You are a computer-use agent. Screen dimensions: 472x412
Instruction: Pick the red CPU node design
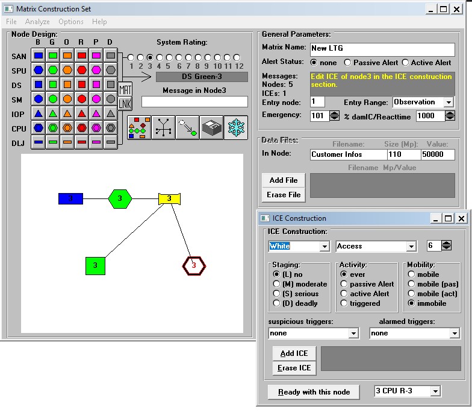pos(82,128)
